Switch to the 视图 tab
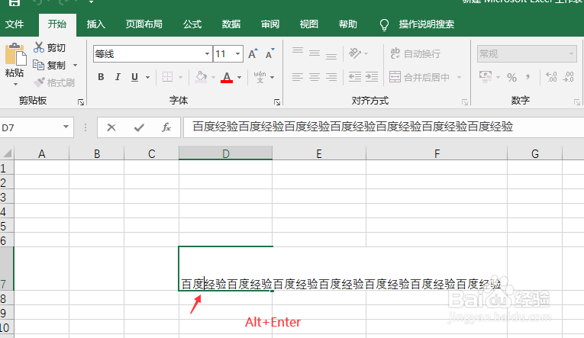Image resolution: width=584 pixels, height=338 pixels. click(308, 24)
